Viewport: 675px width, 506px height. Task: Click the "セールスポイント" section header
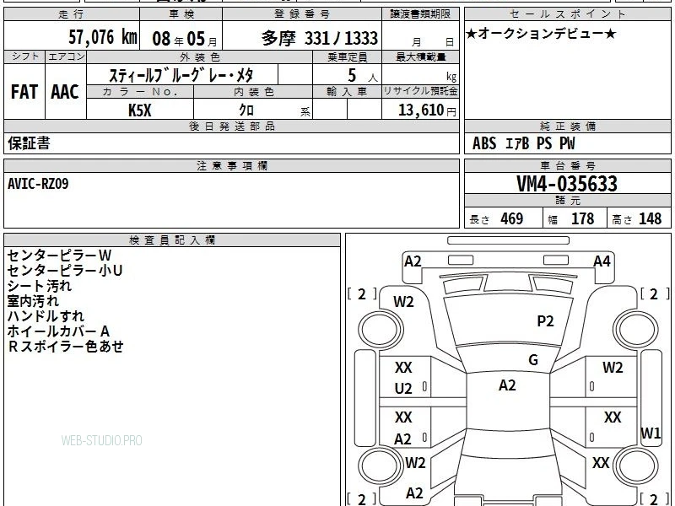tap(568, 14)
